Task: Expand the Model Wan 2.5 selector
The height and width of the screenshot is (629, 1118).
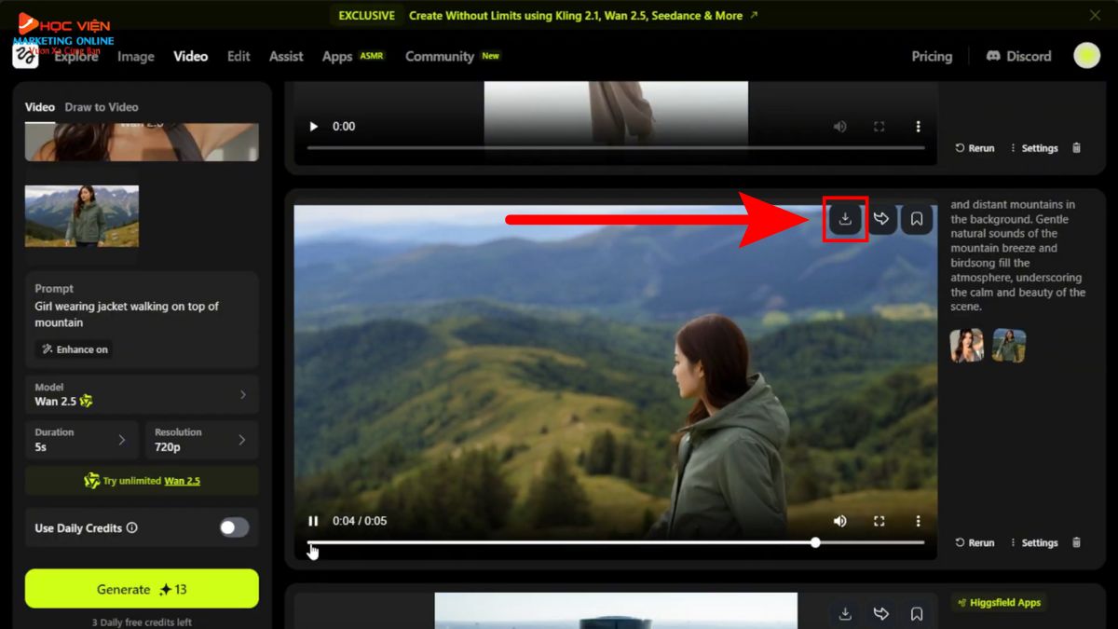Action: click(x=142, y=394)
